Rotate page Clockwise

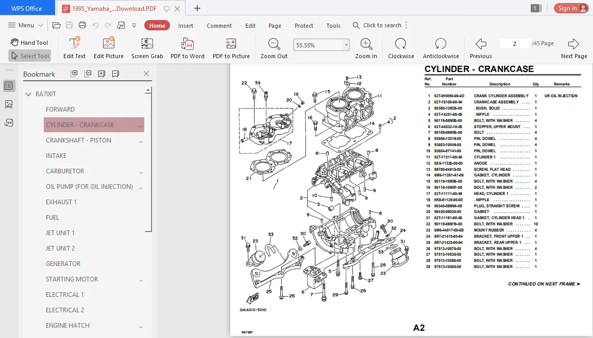click(401, 48)
